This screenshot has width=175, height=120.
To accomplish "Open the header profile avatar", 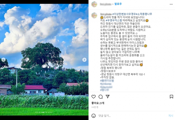I will [x=94, y=4].
